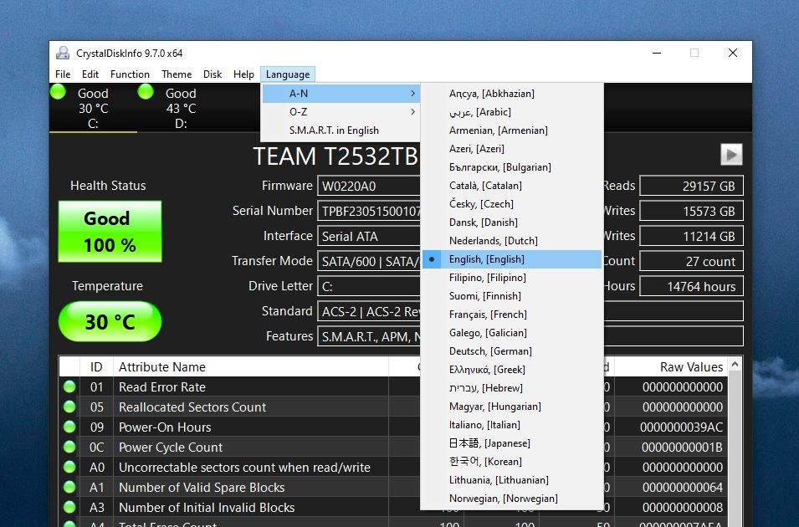799x527 pixels.
Task: Click the Raw Values column header
Action: point(671,367)
